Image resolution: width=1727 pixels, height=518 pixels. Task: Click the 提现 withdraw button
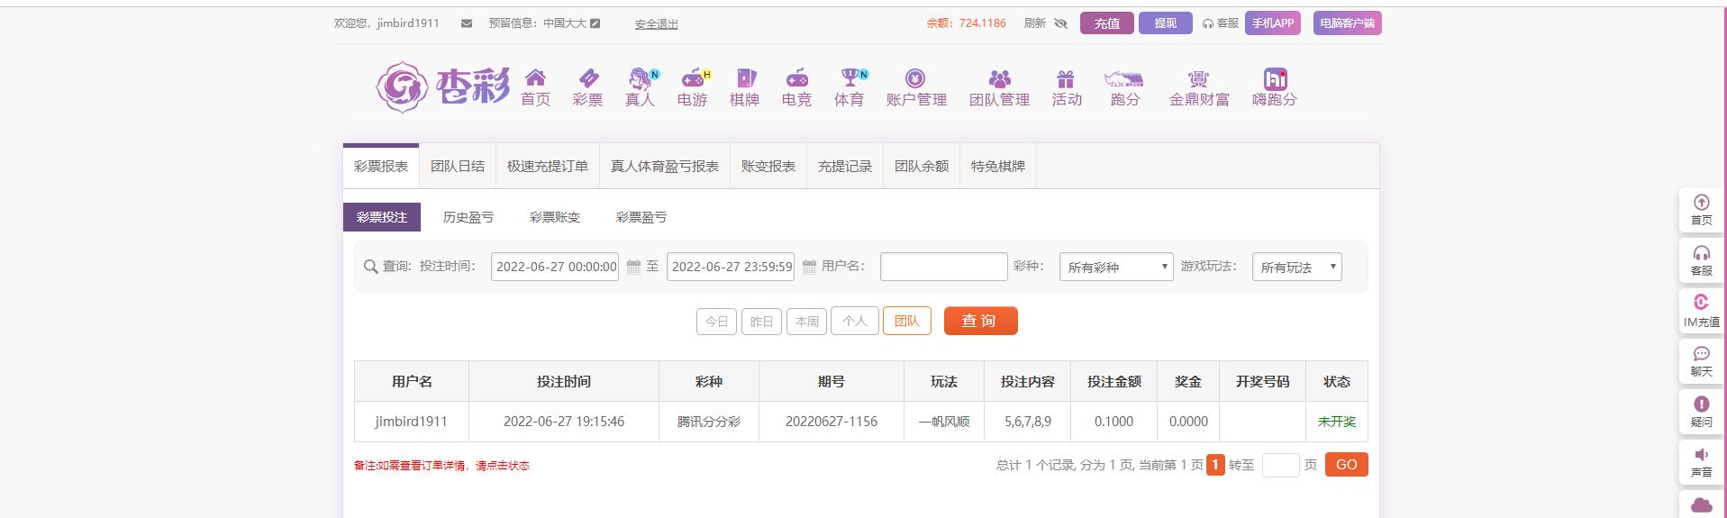pyautogui.click(x=1165, y=23)
